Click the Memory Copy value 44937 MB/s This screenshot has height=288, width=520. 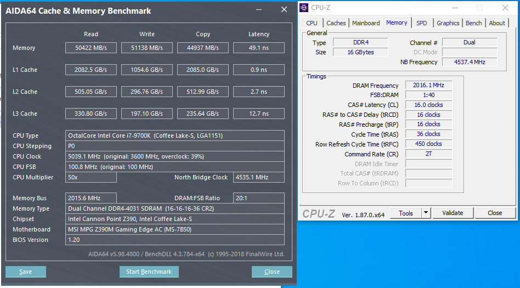point(202,48)
